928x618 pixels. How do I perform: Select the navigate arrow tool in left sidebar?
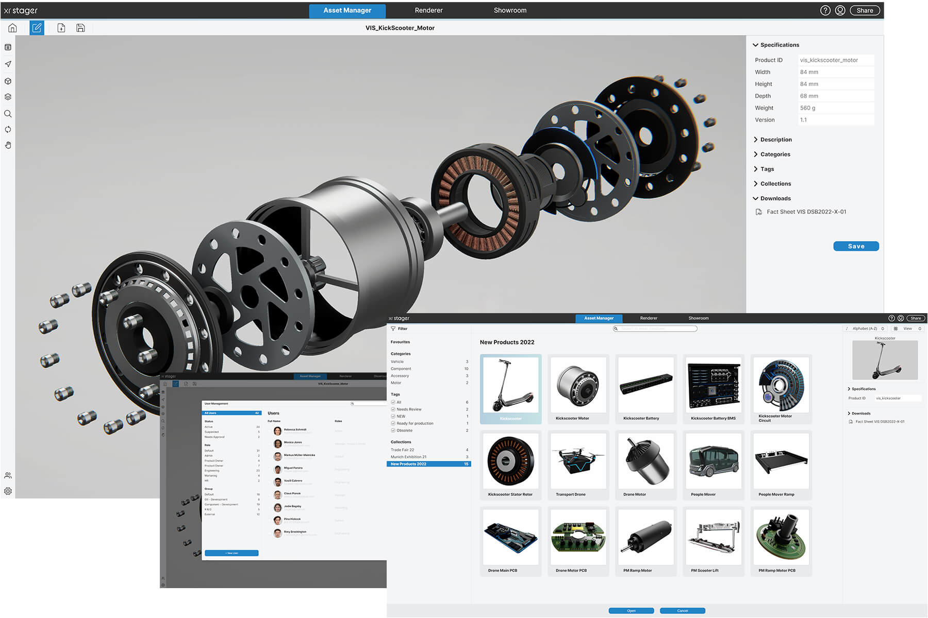[8, 64]
